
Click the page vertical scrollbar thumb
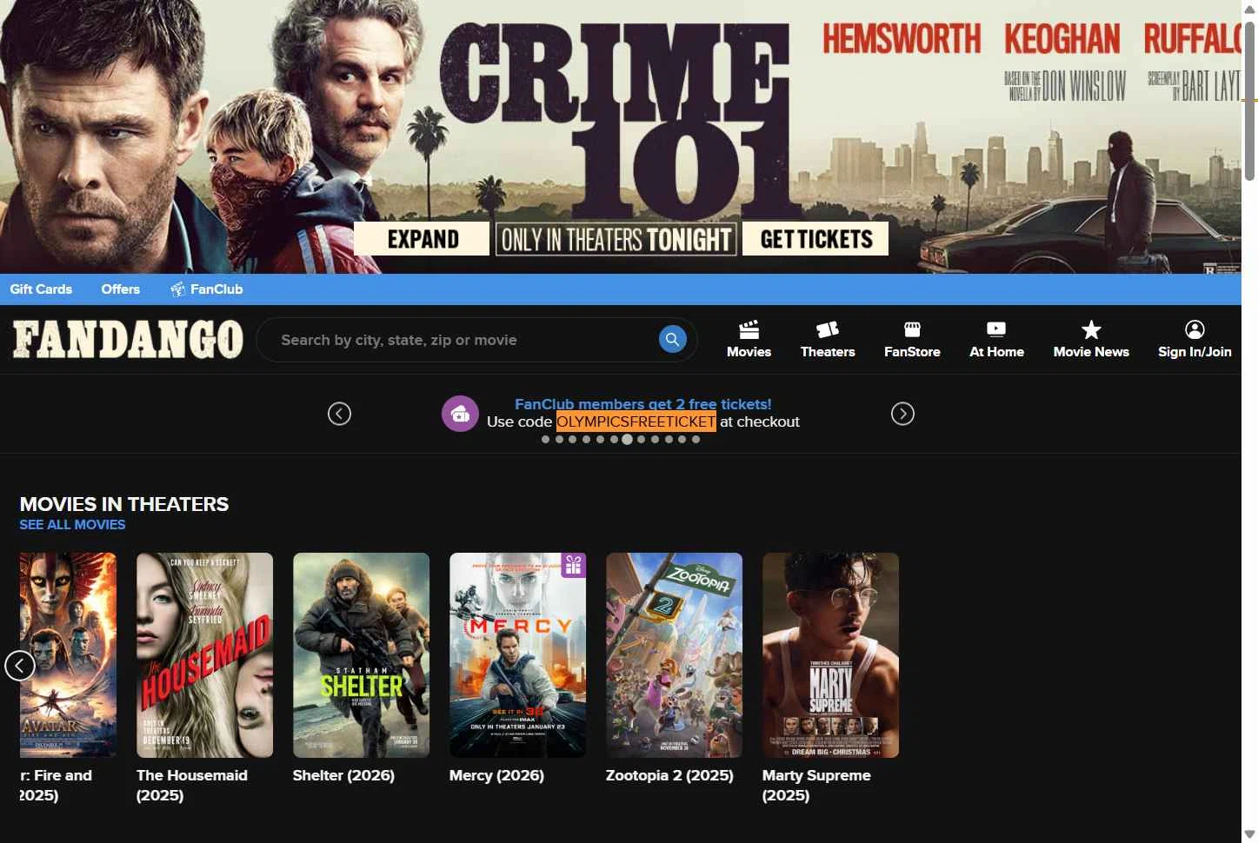click(1249, 100)
